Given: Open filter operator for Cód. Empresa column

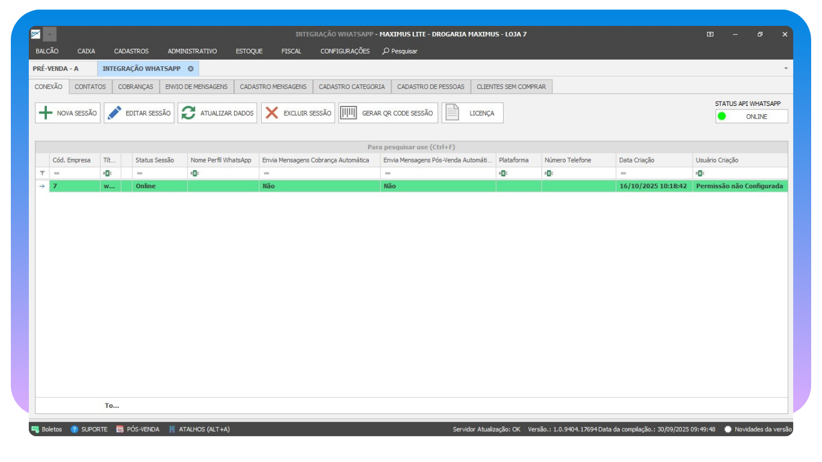Looking at the screenshot, I should click(57, 173).
